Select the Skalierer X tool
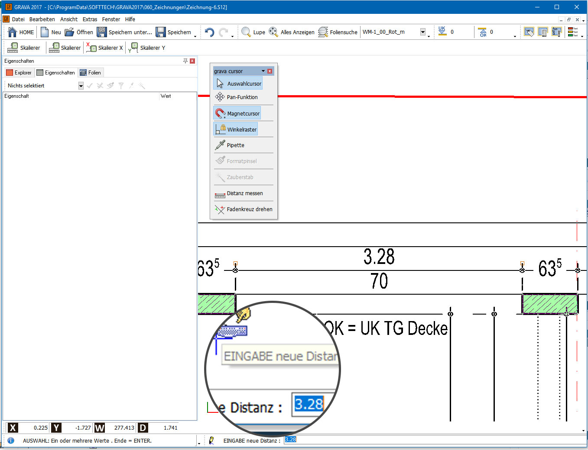This screenshot has height=450, width=588. pos(104,48)
